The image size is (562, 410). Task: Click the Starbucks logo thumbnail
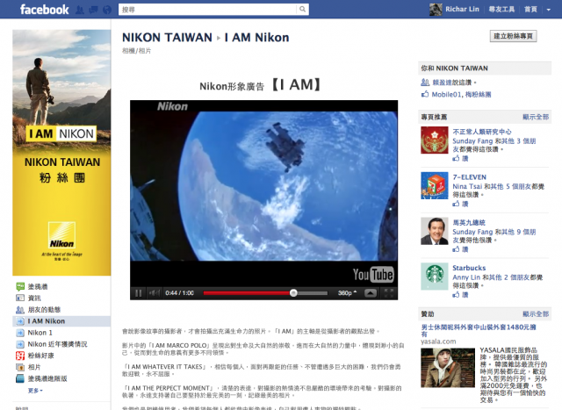(x=435, y=277)
